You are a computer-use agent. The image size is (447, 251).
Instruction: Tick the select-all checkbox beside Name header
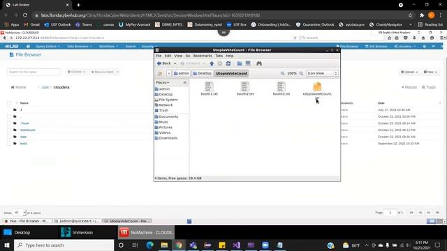click(9, 103)
